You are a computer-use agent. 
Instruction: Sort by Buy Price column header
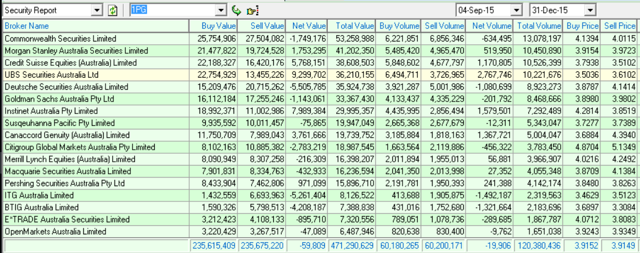[581, 26]
